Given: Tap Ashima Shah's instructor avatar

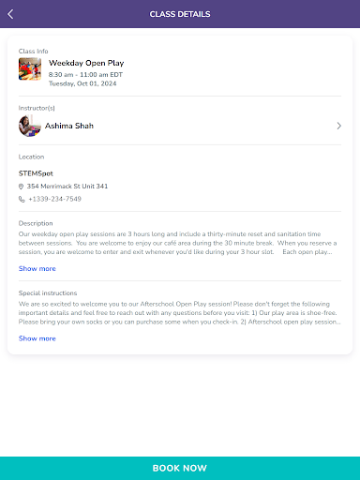Looking at the screenshot, I should click(30, 126).
